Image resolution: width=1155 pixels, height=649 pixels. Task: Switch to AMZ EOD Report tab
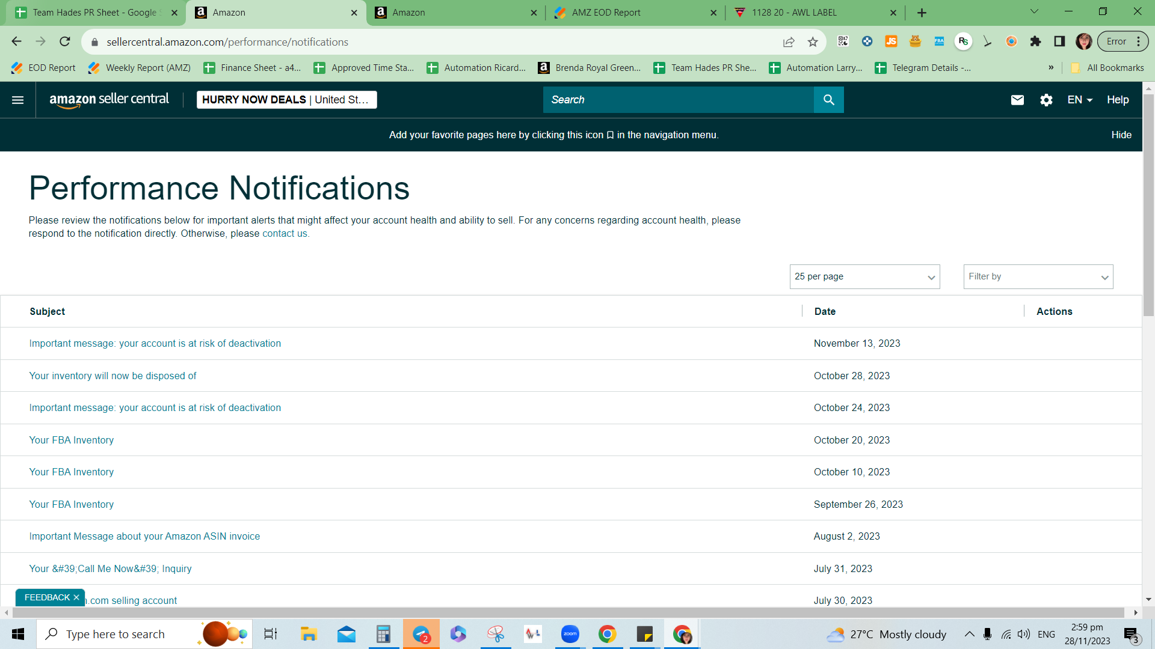635,13
